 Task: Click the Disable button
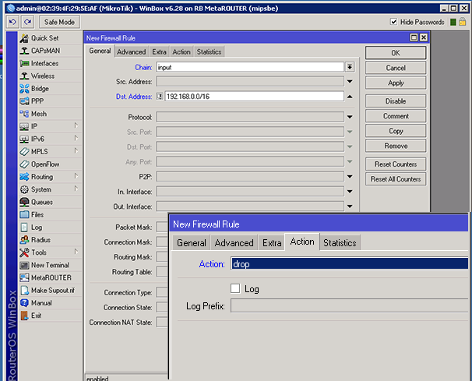click(396, 101)
